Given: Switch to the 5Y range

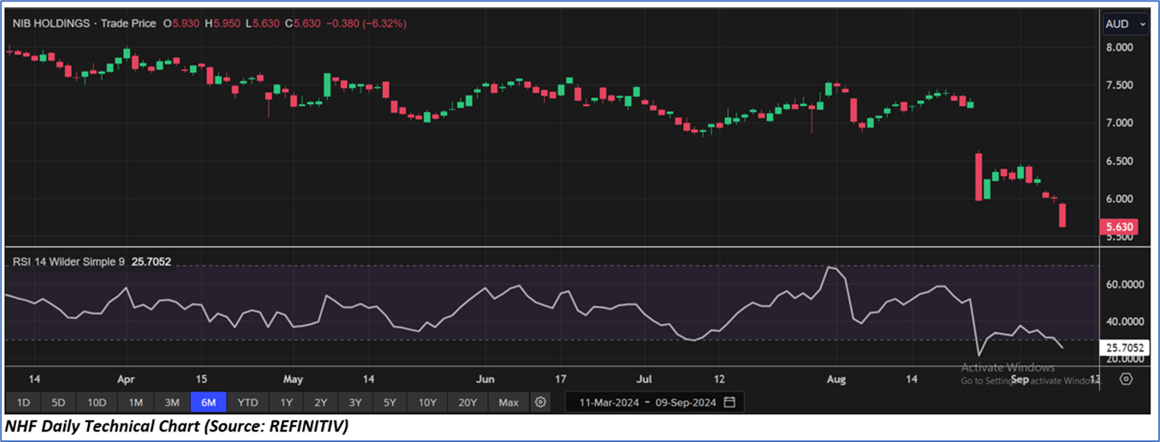Looking at the screenshot, I should coord(389,402).
